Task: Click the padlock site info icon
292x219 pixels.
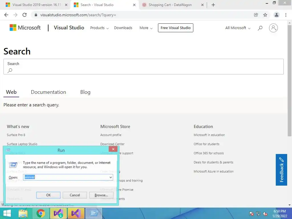Action: pyautogui.click(x=36, y=15)
